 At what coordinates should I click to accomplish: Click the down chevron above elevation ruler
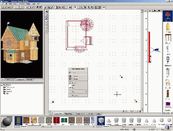[x=150, y=11]
